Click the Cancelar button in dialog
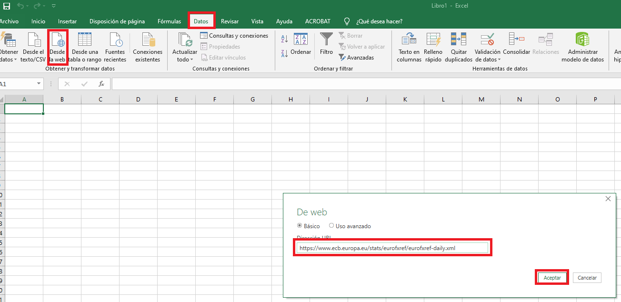Viewport: 621px width, 302px height. (x=587, y=278)
